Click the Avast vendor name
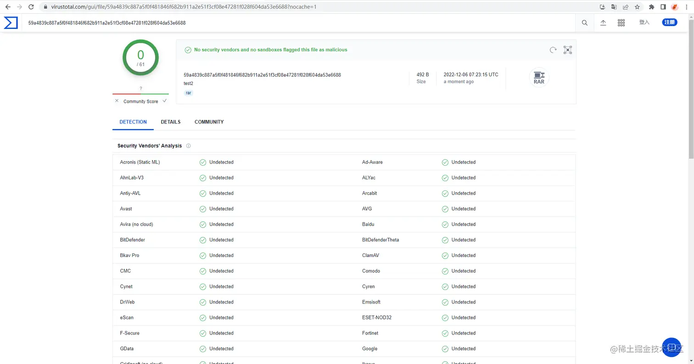 (126, 209)
